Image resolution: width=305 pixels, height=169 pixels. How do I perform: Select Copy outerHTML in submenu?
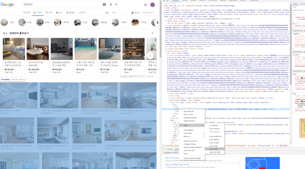(215, 136)
